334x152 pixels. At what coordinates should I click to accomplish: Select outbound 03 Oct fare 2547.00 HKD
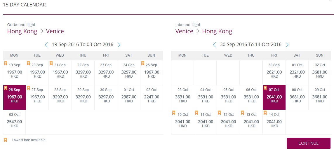(x=14, y=122)
